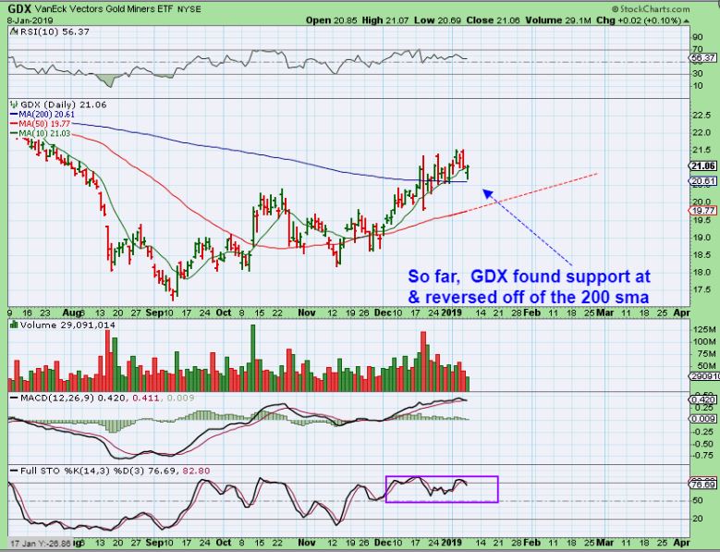This screenshot has height=552, width=720.
Task: Click the 21.5 price axis label
Action: 702,150
